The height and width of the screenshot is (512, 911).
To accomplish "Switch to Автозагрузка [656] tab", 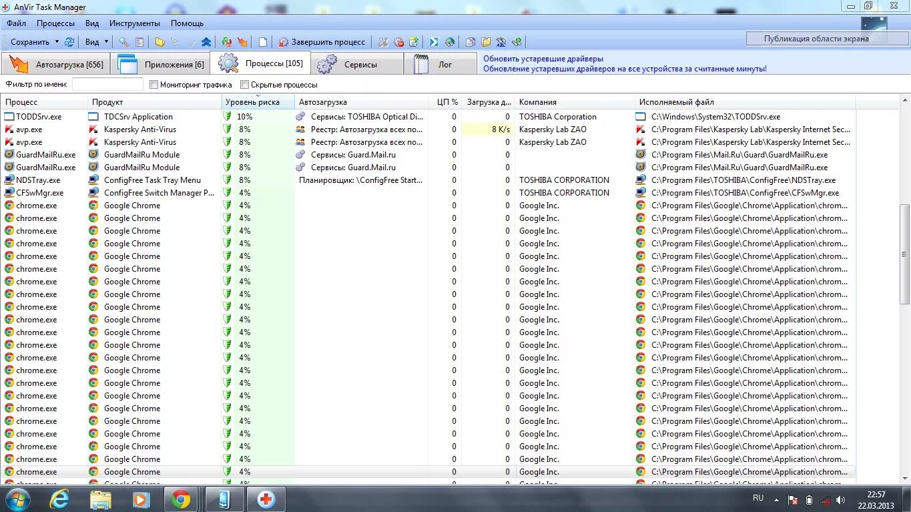I will [56, 64].
